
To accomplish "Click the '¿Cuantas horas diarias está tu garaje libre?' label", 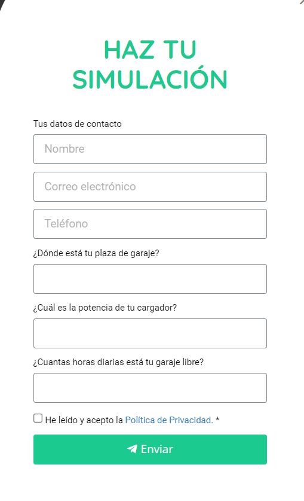I will tap(118, 362).
